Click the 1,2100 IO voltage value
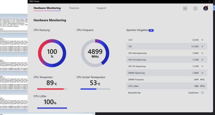 [195, 66]
